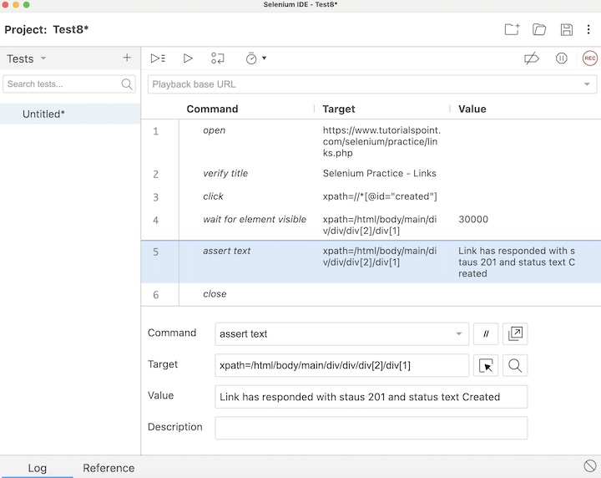Start recording with the REC button
Viewport: 601px width, 478px height.
(x=590, y=58)
